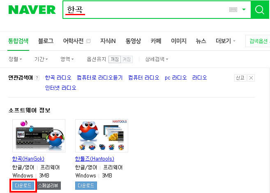Viewport: 270px width, 193px height.
Task: Open the 한곡(HanGok) player thumbnail
Action: tap(39, 136)
